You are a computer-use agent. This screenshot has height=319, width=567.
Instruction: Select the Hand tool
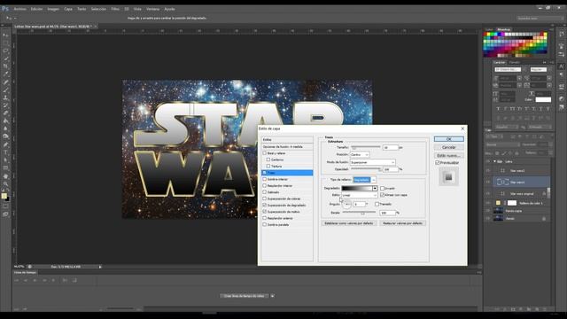click(5, 176)
